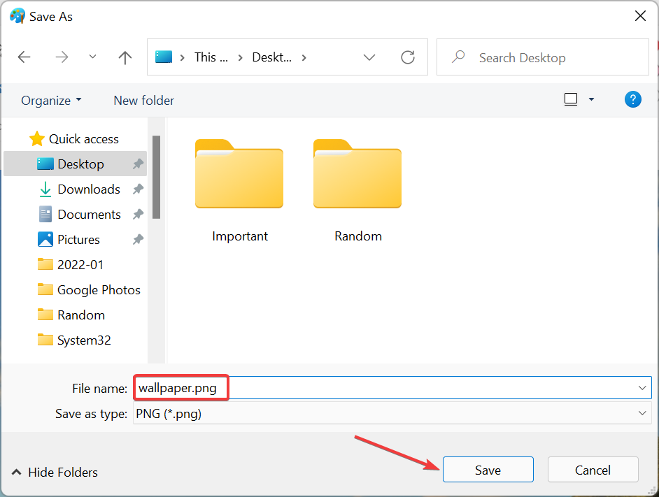
Task: Select Pictures in navigation pane
Action: coord(78,240)
